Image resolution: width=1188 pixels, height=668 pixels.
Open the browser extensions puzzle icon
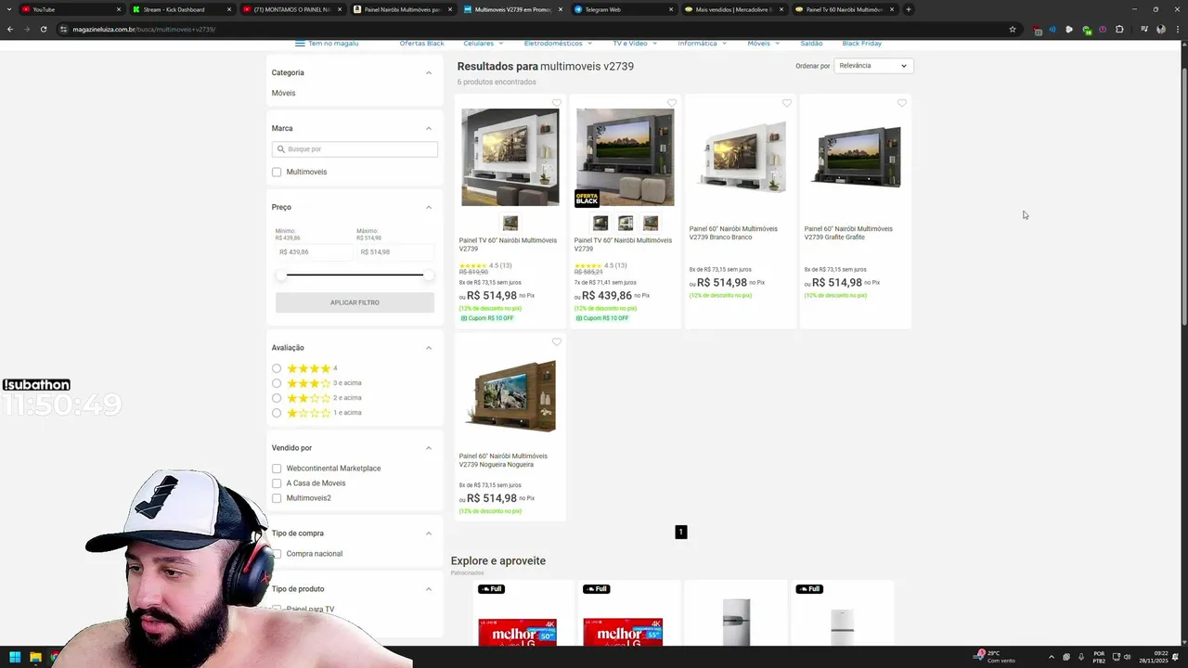pos(1118,29)
